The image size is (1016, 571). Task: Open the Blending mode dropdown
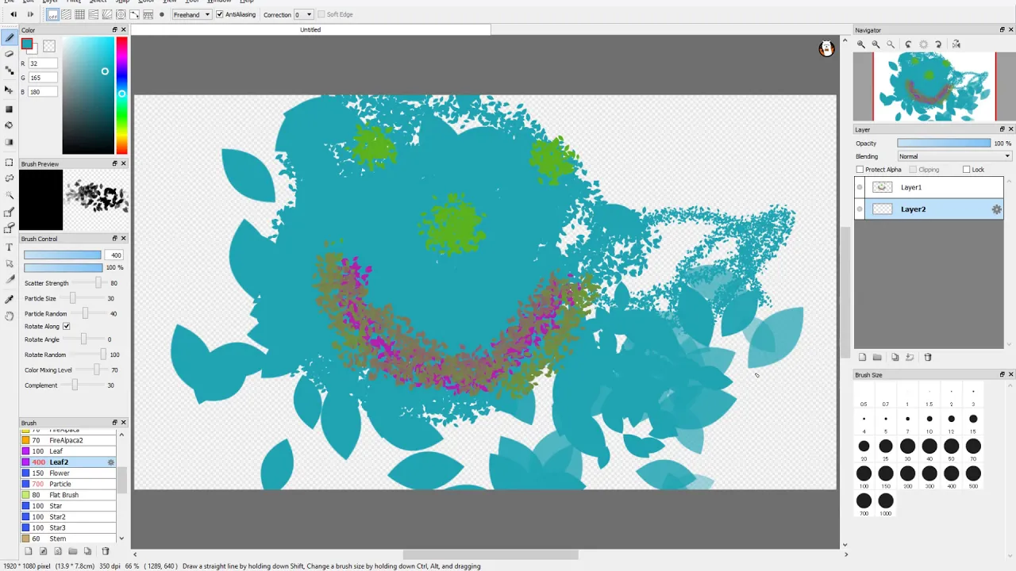click(955, 156)
